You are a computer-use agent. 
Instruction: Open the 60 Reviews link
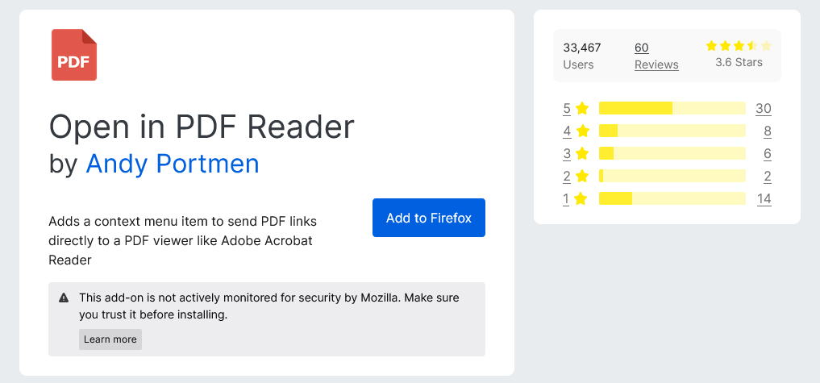656,56
